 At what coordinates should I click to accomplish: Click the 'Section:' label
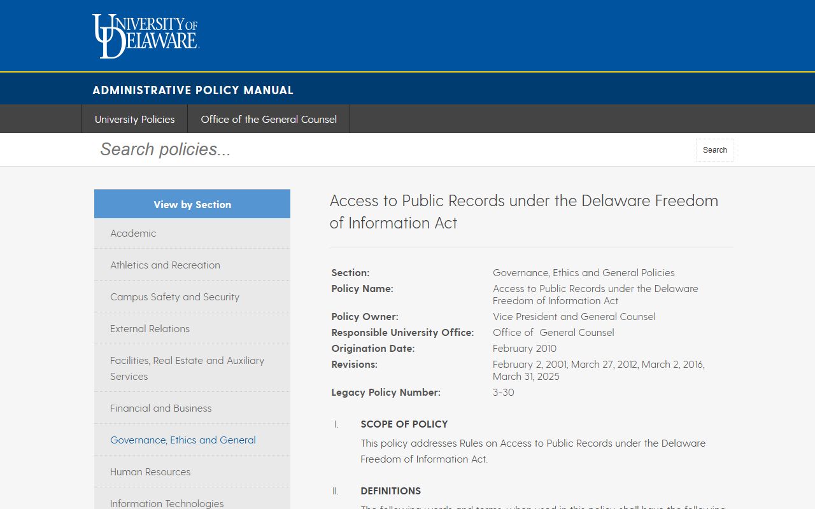tap(350, 272)
